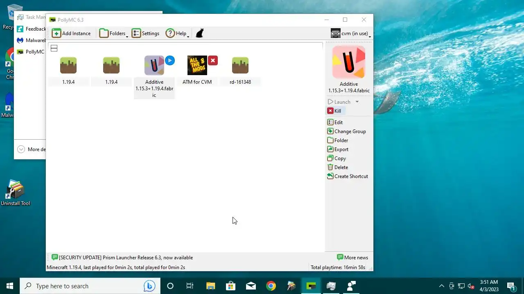Screen dimensions: 524x294
Task: Open Mail from the taskbar
Action: click(x=251, y=286)
